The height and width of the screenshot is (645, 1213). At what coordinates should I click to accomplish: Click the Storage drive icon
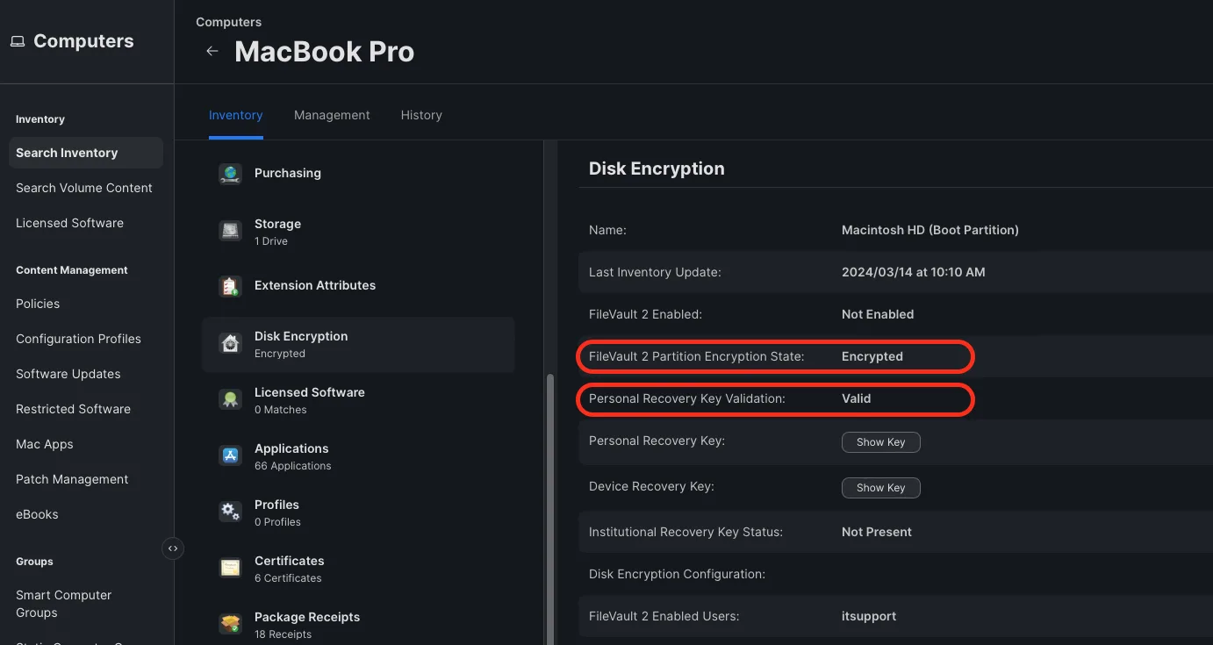point(230,232)
